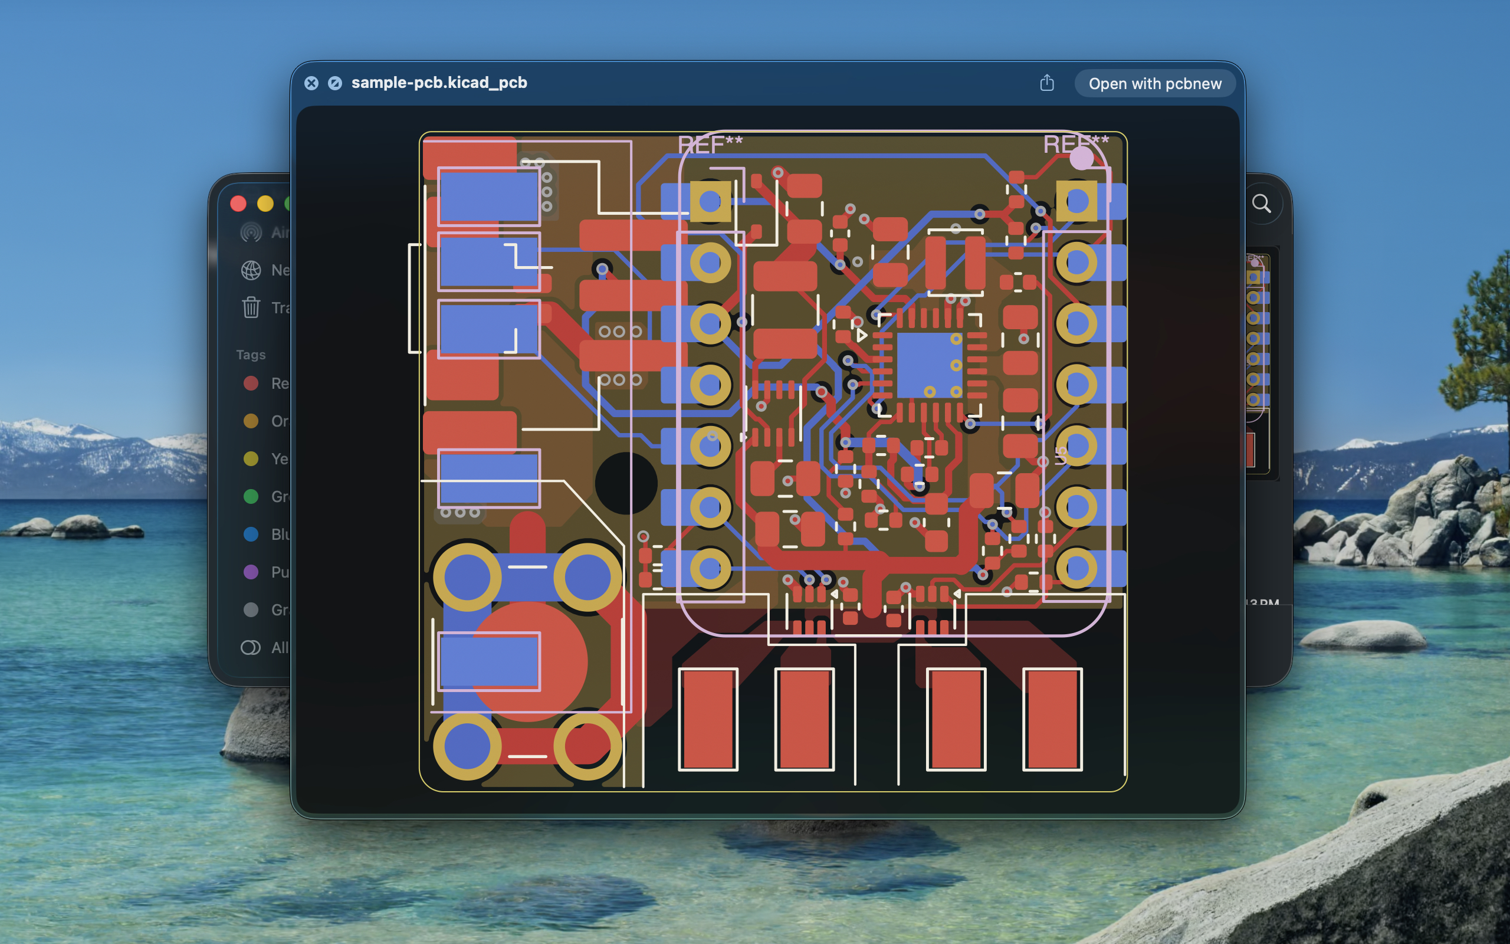1510x944 pixels.
Task: Open Trash from the Finder sidebar
Action: point(251,308)
